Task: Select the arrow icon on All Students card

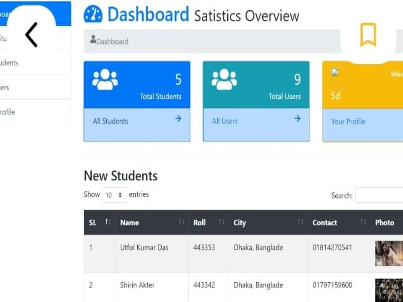Action: click(179, 119)
